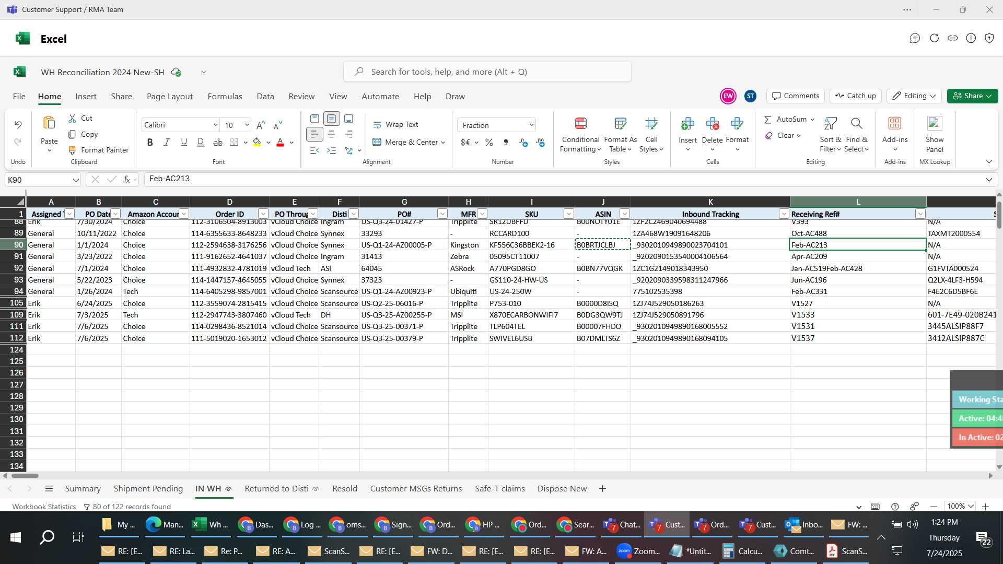The image size is (1003, 564).
Task: Increase font size with grow icon
Action: pyautogui.click(x=261, y=125)
